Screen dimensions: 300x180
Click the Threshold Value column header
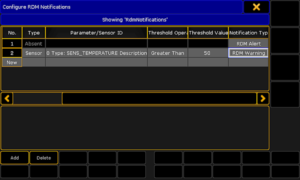coord(208,32)
